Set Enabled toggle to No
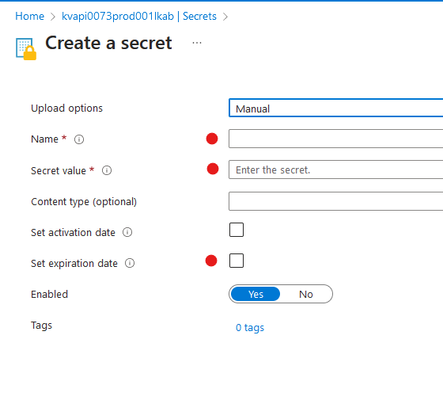 click(x=306, y=294)
